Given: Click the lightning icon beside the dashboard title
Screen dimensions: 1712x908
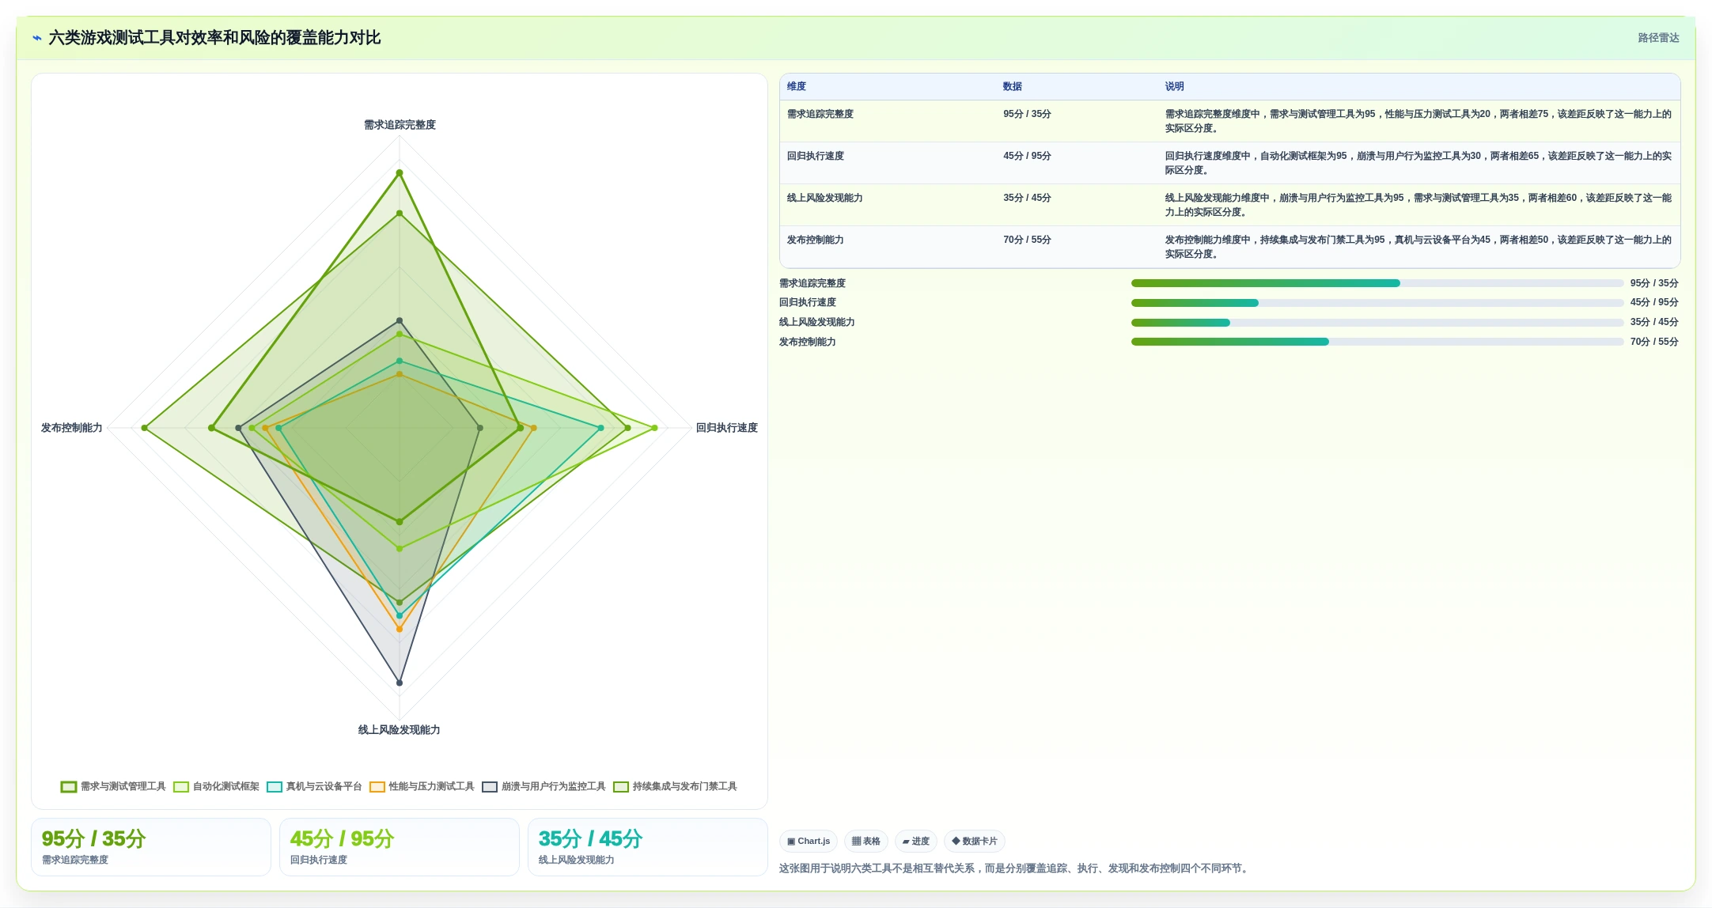Looking at the screenshot, I should coord(37,38).
